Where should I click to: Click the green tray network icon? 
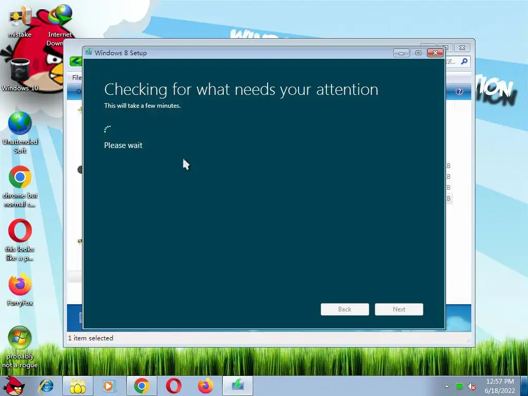tap(459, 386)
